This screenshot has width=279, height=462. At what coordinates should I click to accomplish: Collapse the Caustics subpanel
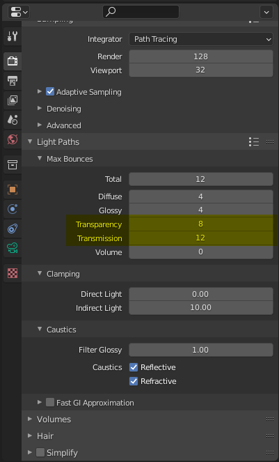coord(40,329)
